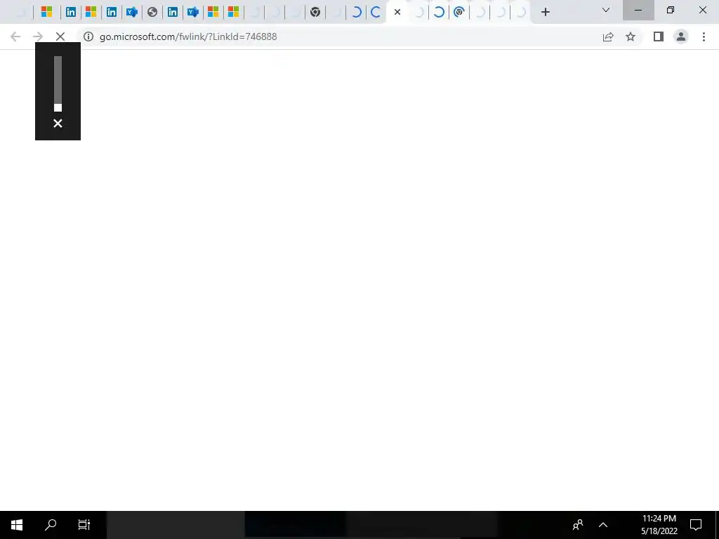The height and width of the screenshot is (539, 719).
Task: Open the user profile avatar menu
Action: coord(681,36)
